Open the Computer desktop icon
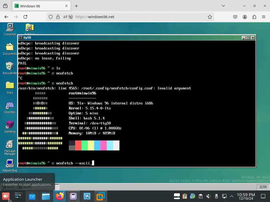 click(10, 29)
